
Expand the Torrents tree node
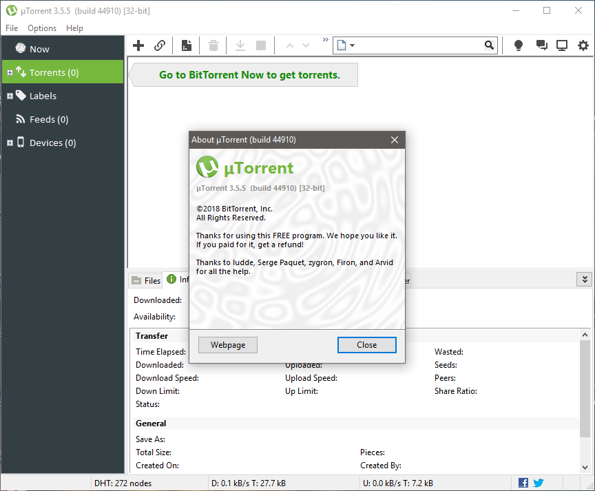click(10, 72)
